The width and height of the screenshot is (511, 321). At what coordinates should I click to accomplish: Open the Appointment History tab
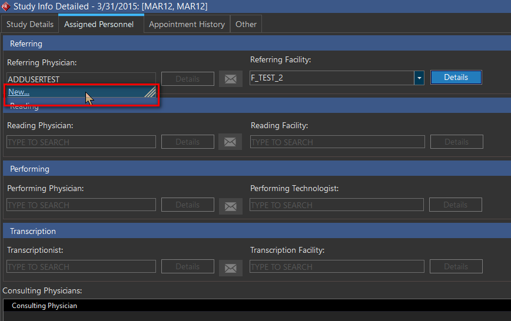[x=187, y=24]
